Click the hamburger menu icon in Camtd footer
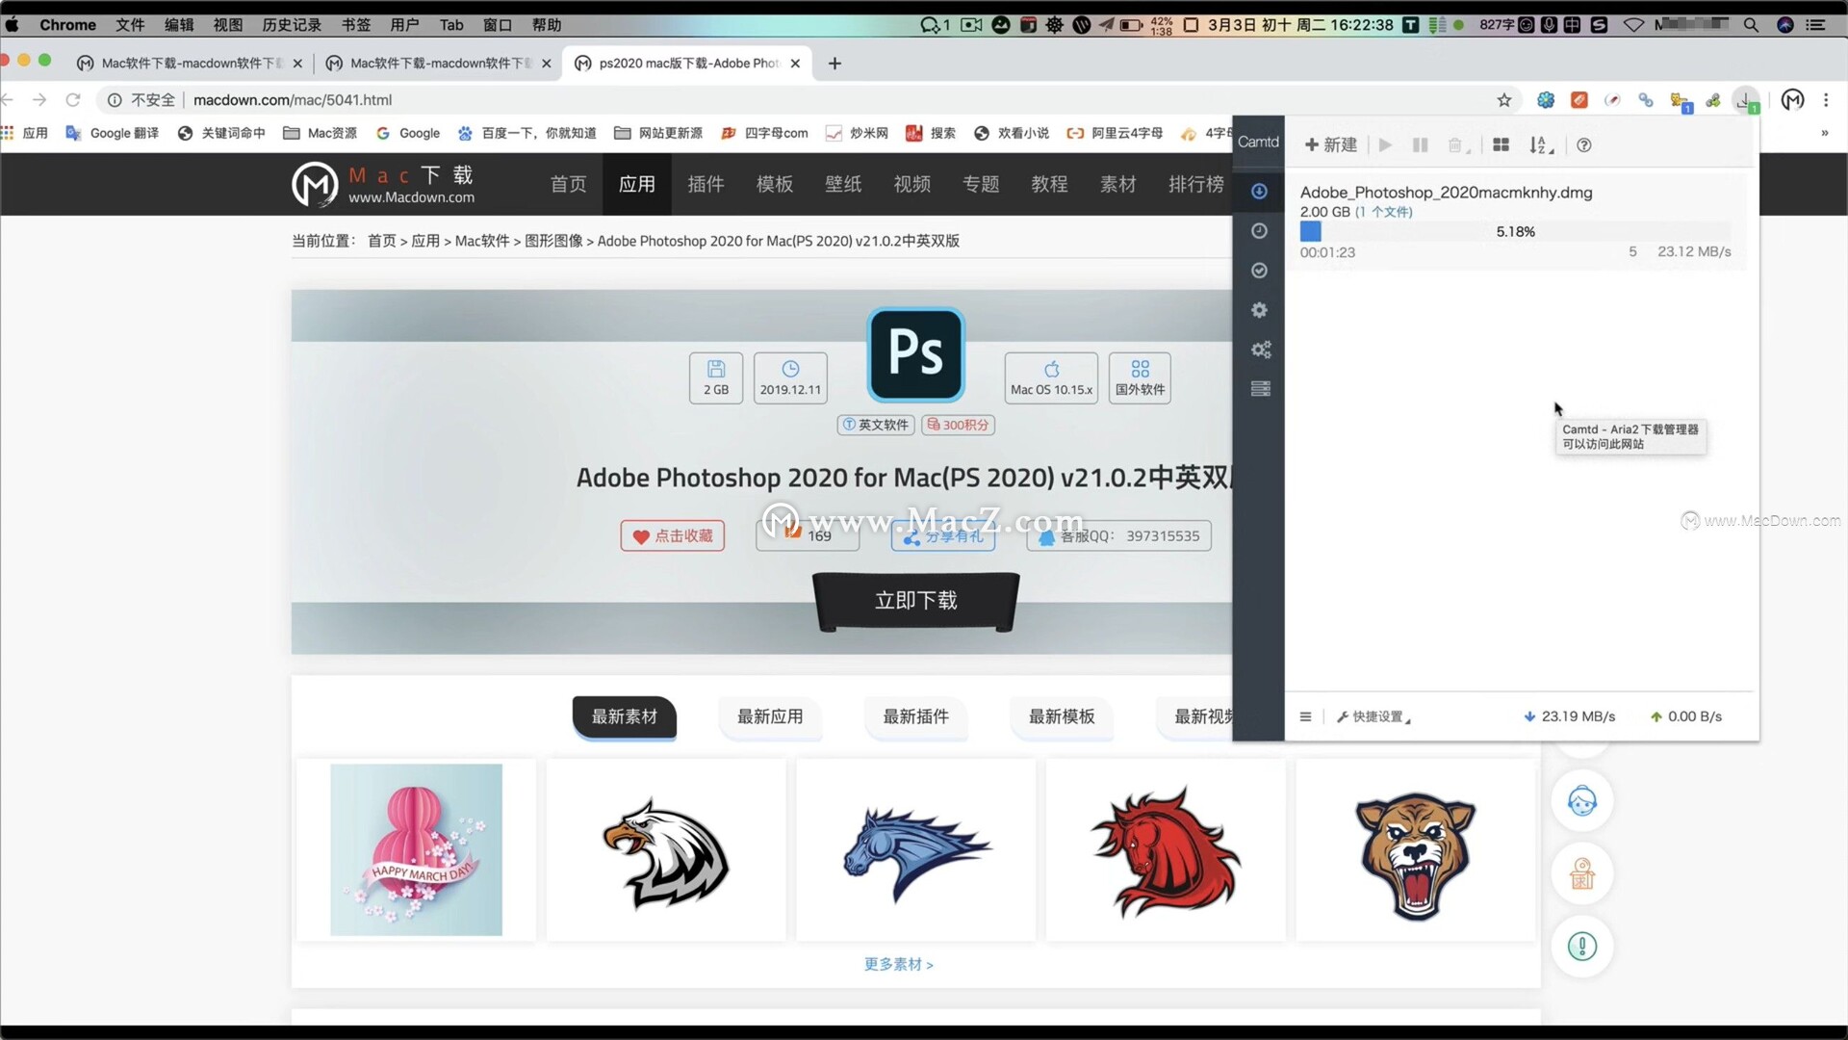 point(1305,716)
